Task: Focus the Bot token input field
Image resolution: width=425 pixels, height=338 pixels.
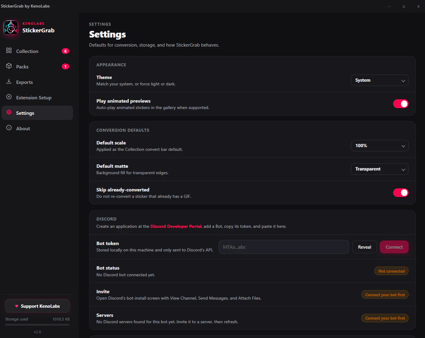Action: (284, 247)
